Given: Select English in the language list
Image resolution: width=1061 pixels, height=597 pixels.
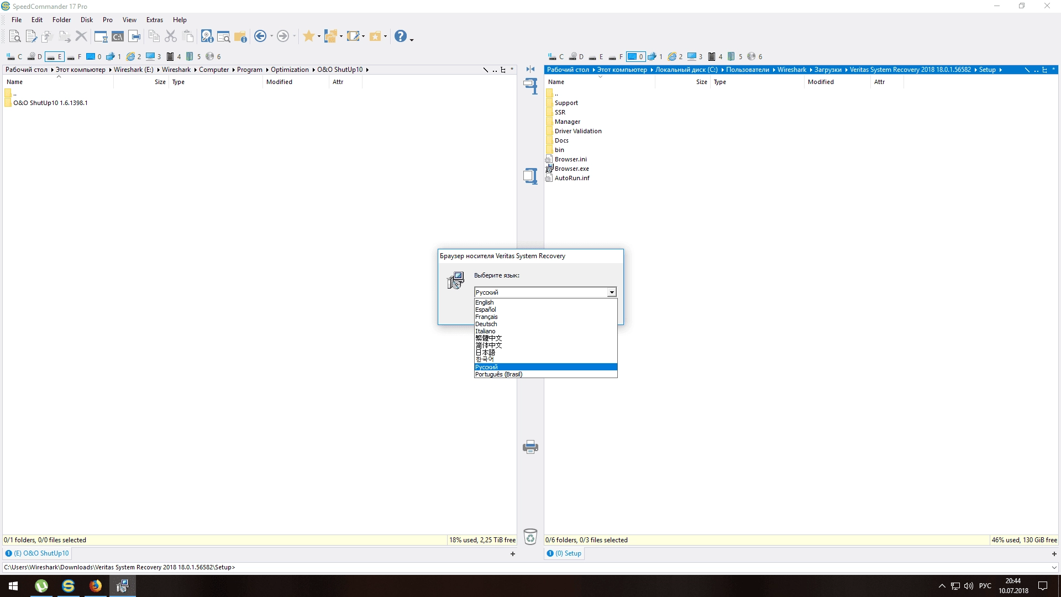Looking at the screenshot, I should (x=545, y=302).
